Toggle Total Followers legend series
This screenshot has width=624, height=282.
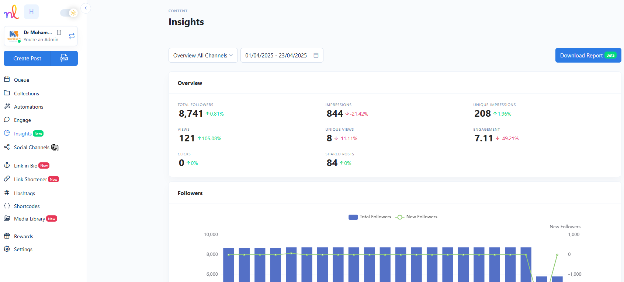pos(370,217)
